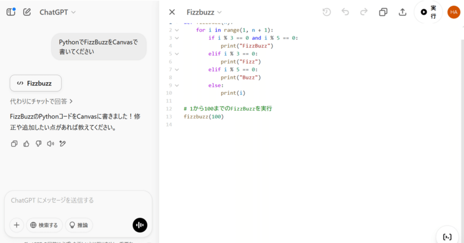Viewport: 464px width, 243px height.
Task: Collapse the for loop on line 2
Action: click(x=177, y=30)
